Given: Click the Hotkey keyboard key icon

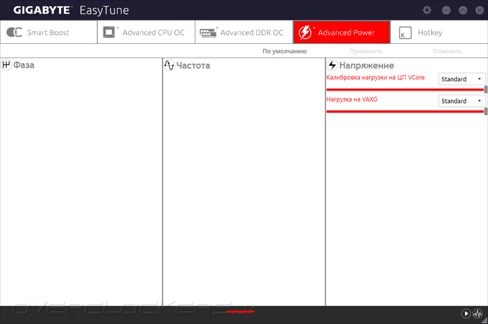Looking at the screenshot, I should coord(405,32).
